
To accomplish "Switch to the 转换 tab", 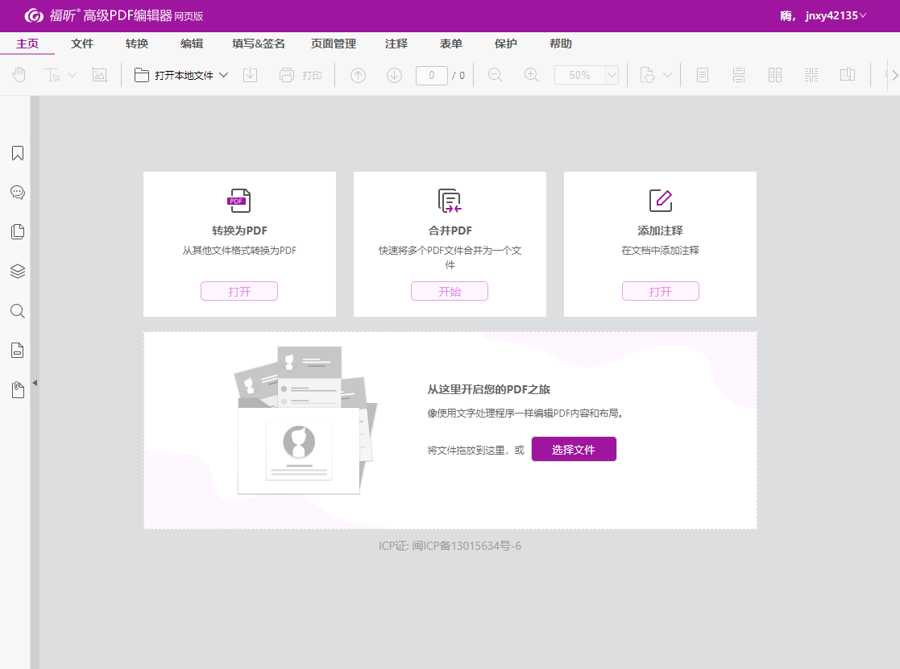I will click(x=137, y=44).
